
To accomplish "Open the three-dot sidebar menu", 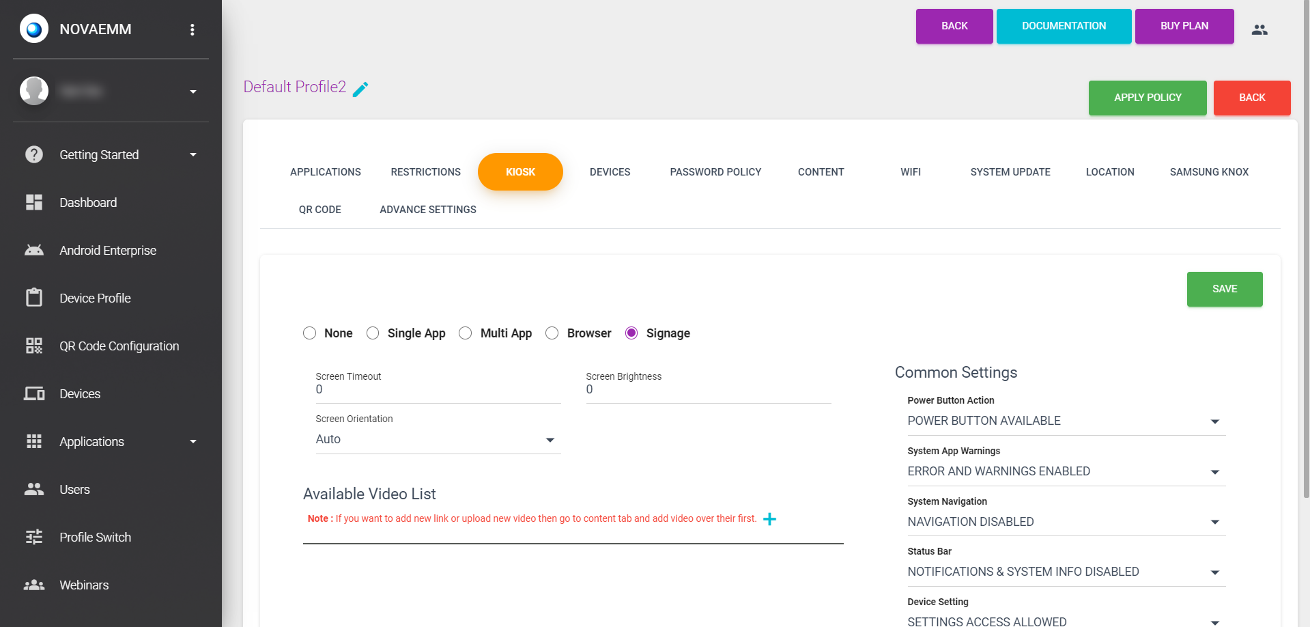I will (193, 29).
